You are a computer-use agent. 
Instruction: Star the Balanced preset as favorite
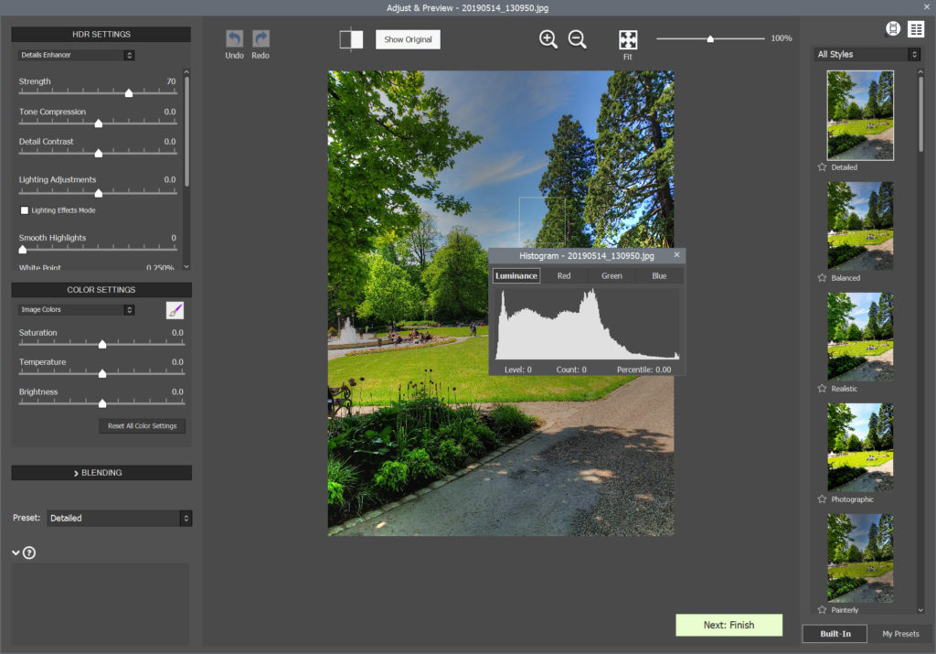(822, 278)
